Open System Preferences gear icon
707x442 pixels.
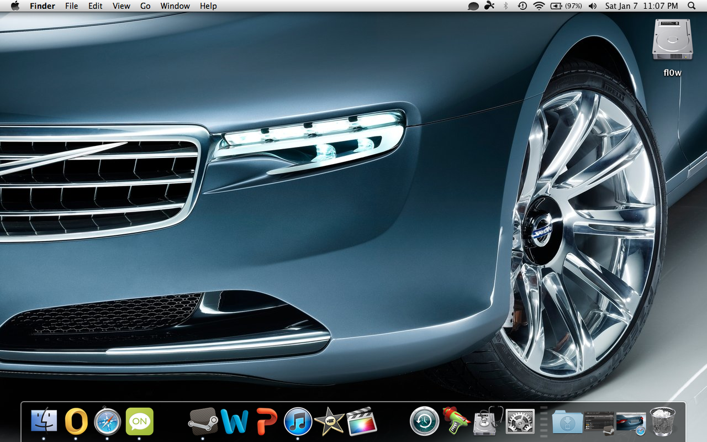tap(520, 422)
